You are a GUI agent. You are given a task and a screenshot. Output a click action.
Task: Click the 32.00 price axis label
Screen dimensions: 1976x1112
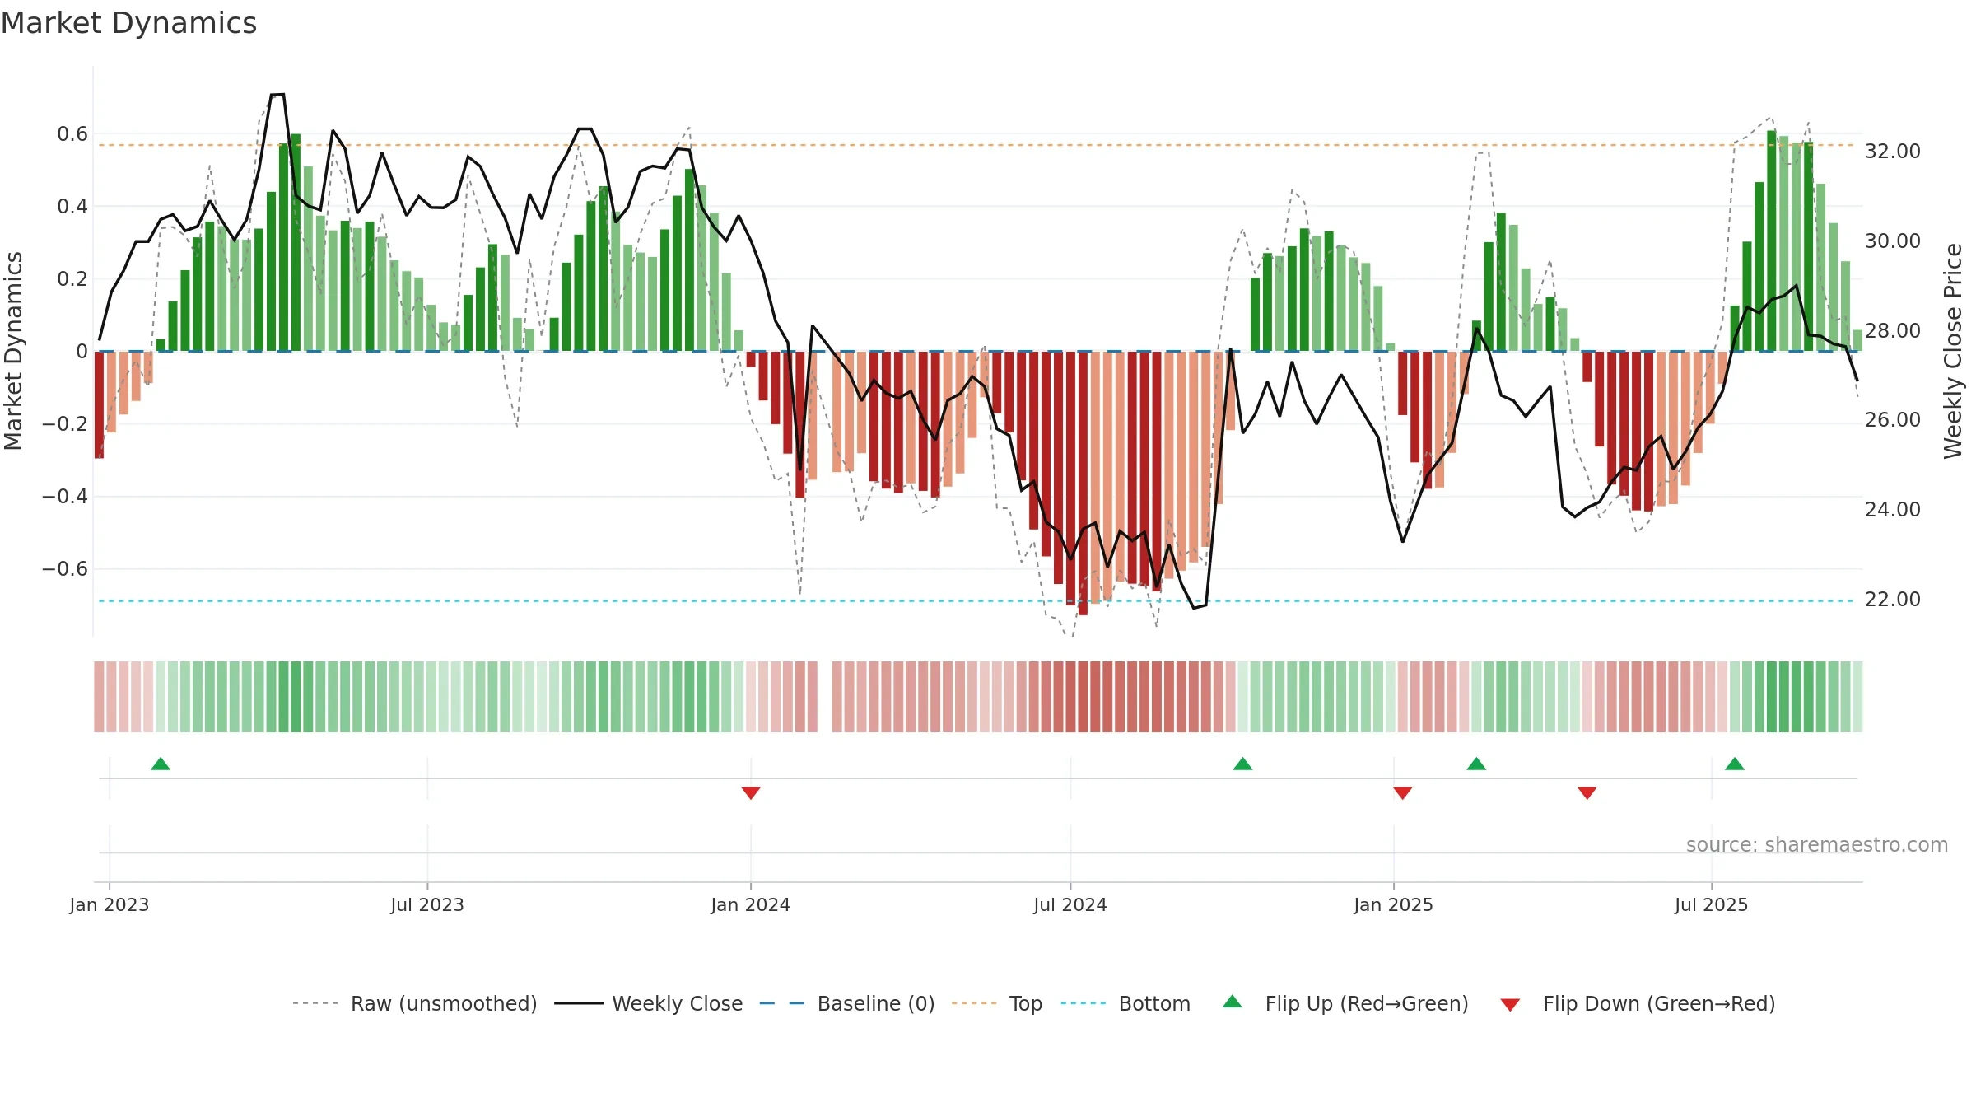pos(1893,151)
